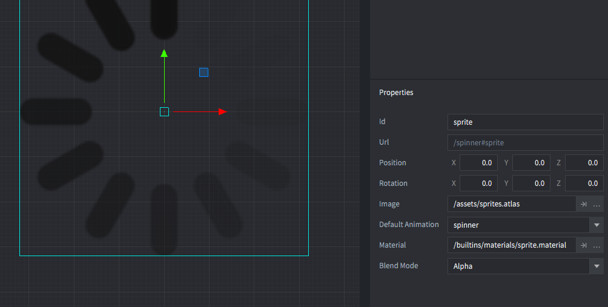Click the Position property label

(x=392, y=163)
